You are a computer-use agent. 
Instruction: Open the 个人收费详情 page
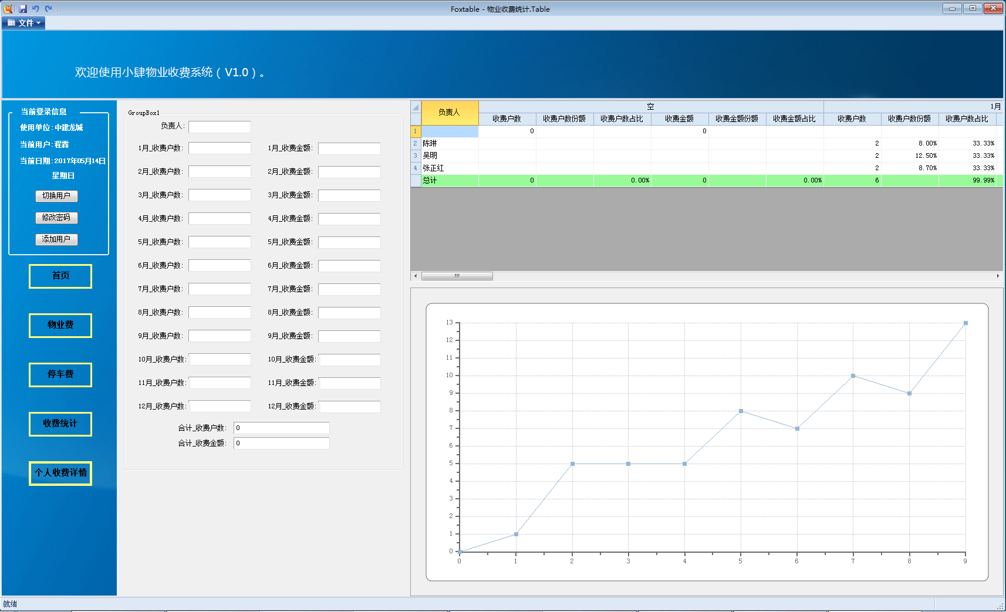tap(60, 473)
